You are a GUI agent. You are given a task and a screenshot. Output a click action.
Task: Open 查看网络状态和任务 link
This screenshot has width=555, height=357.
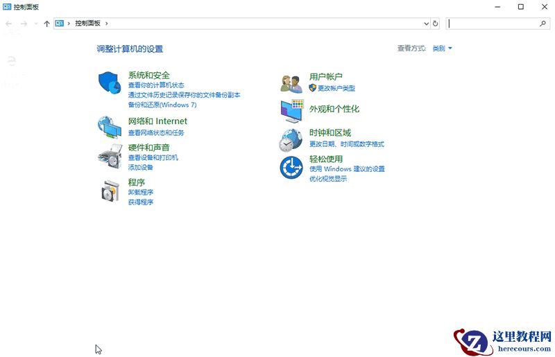156,132
